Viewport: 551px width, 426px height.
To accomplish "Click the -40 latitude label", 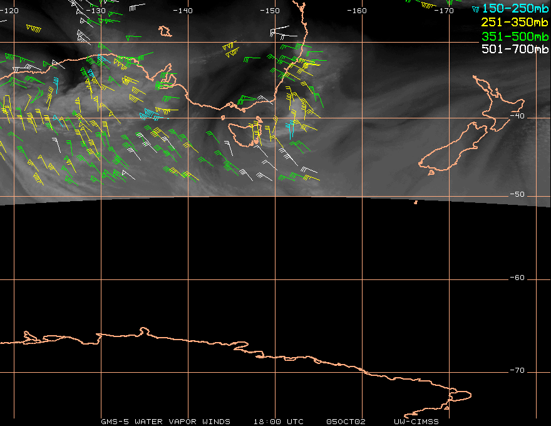I will click(517, 116).
